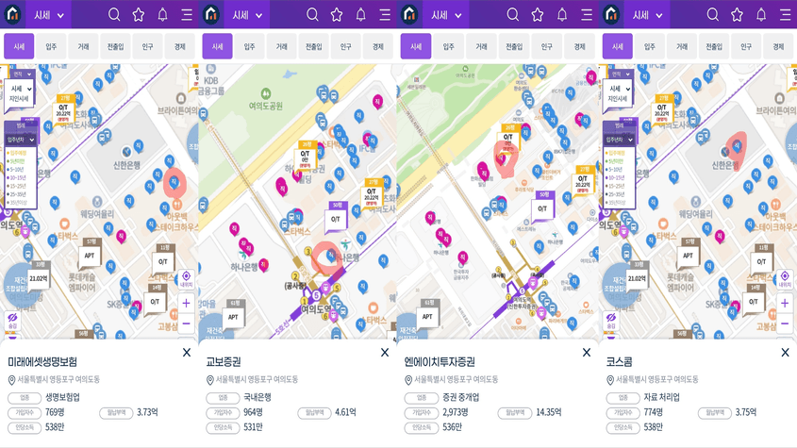
Task: Tap search icon in 교보증권 panel
Action: coord(312,15)
